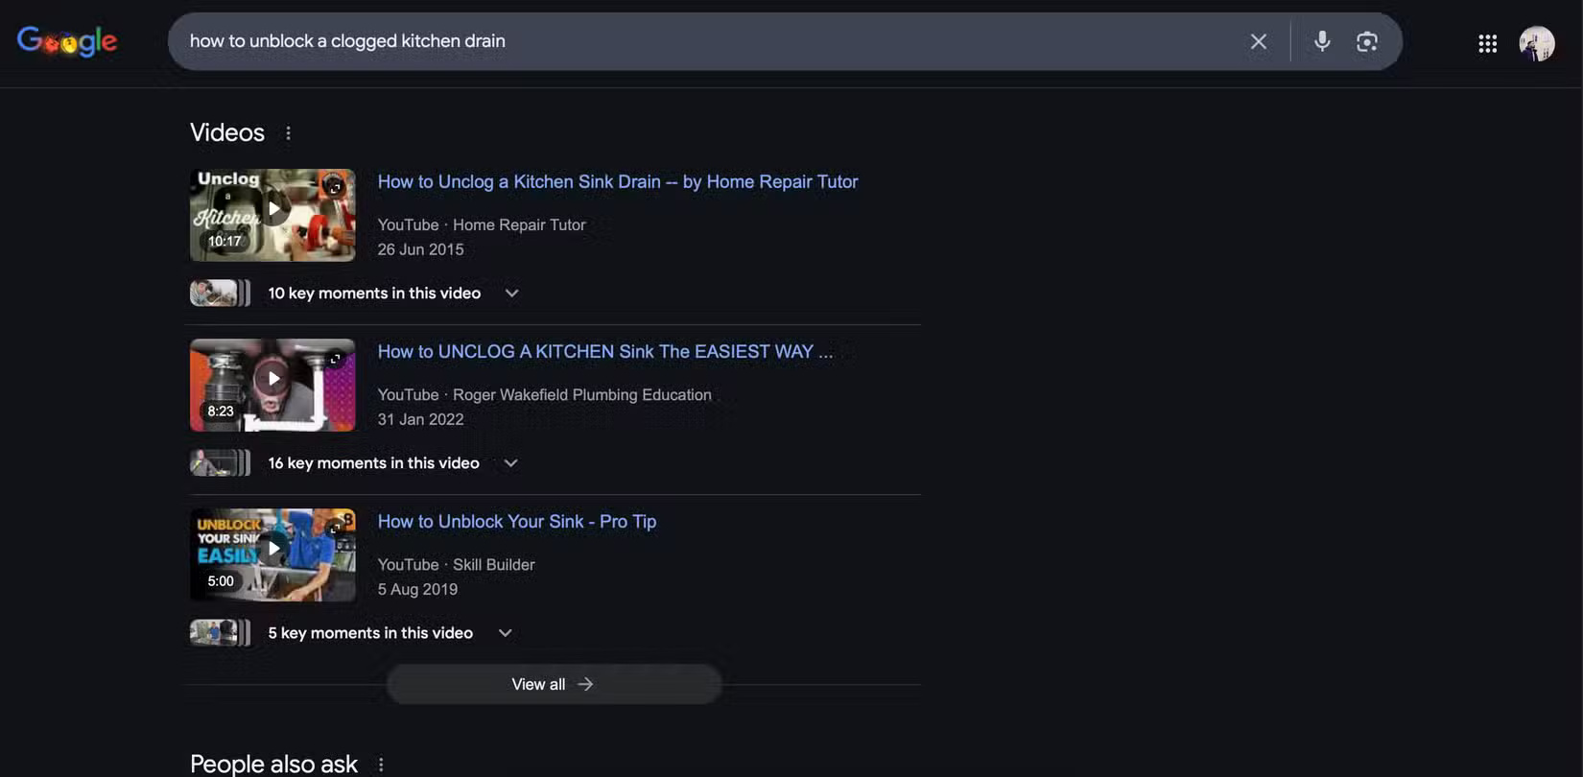The height and width of the screenshot is (777, 1583).
Task: Open How to Unblock Your Sink - Pro Tip
Action: (x=516, y=521)
